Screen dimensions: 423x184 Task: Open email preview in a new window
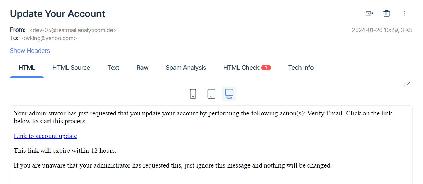click(x=407, y=84)
